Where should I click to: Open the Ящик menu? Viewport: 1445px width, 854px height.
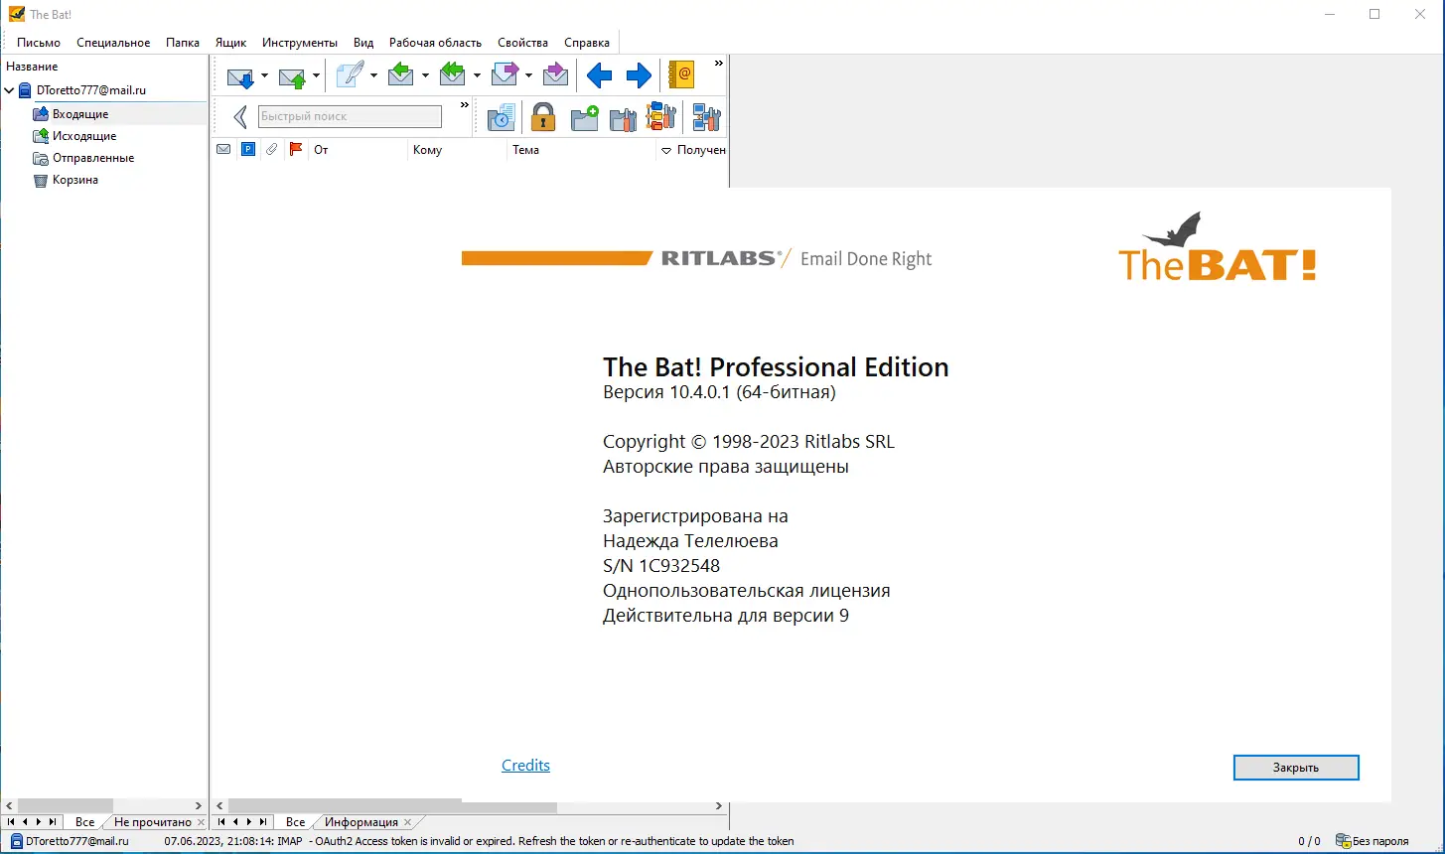pyautogui.click(x=230, y=43)
